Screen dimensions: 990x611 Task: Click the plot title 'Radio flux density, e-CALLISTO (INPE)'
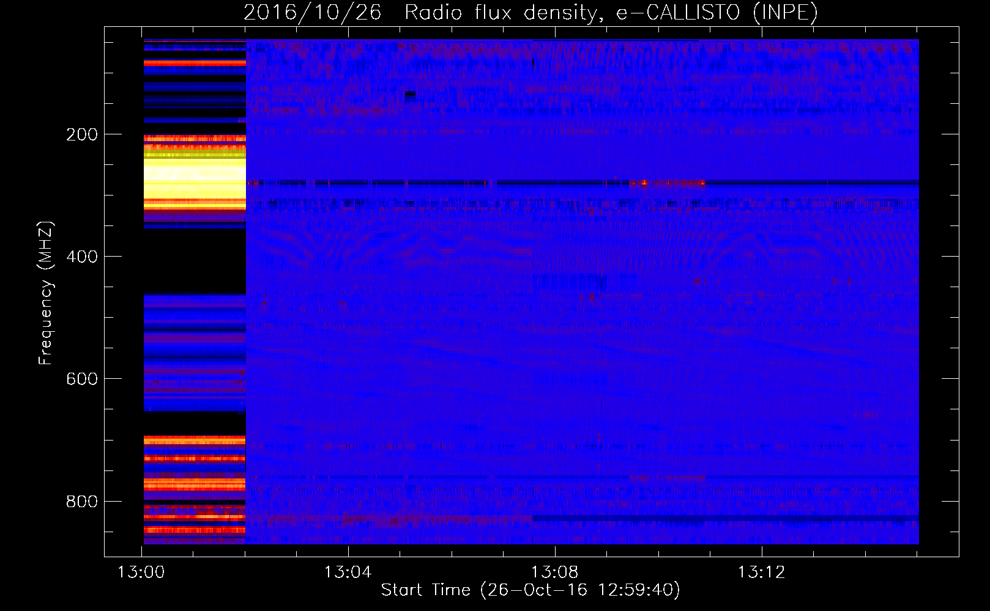[611, 13]
